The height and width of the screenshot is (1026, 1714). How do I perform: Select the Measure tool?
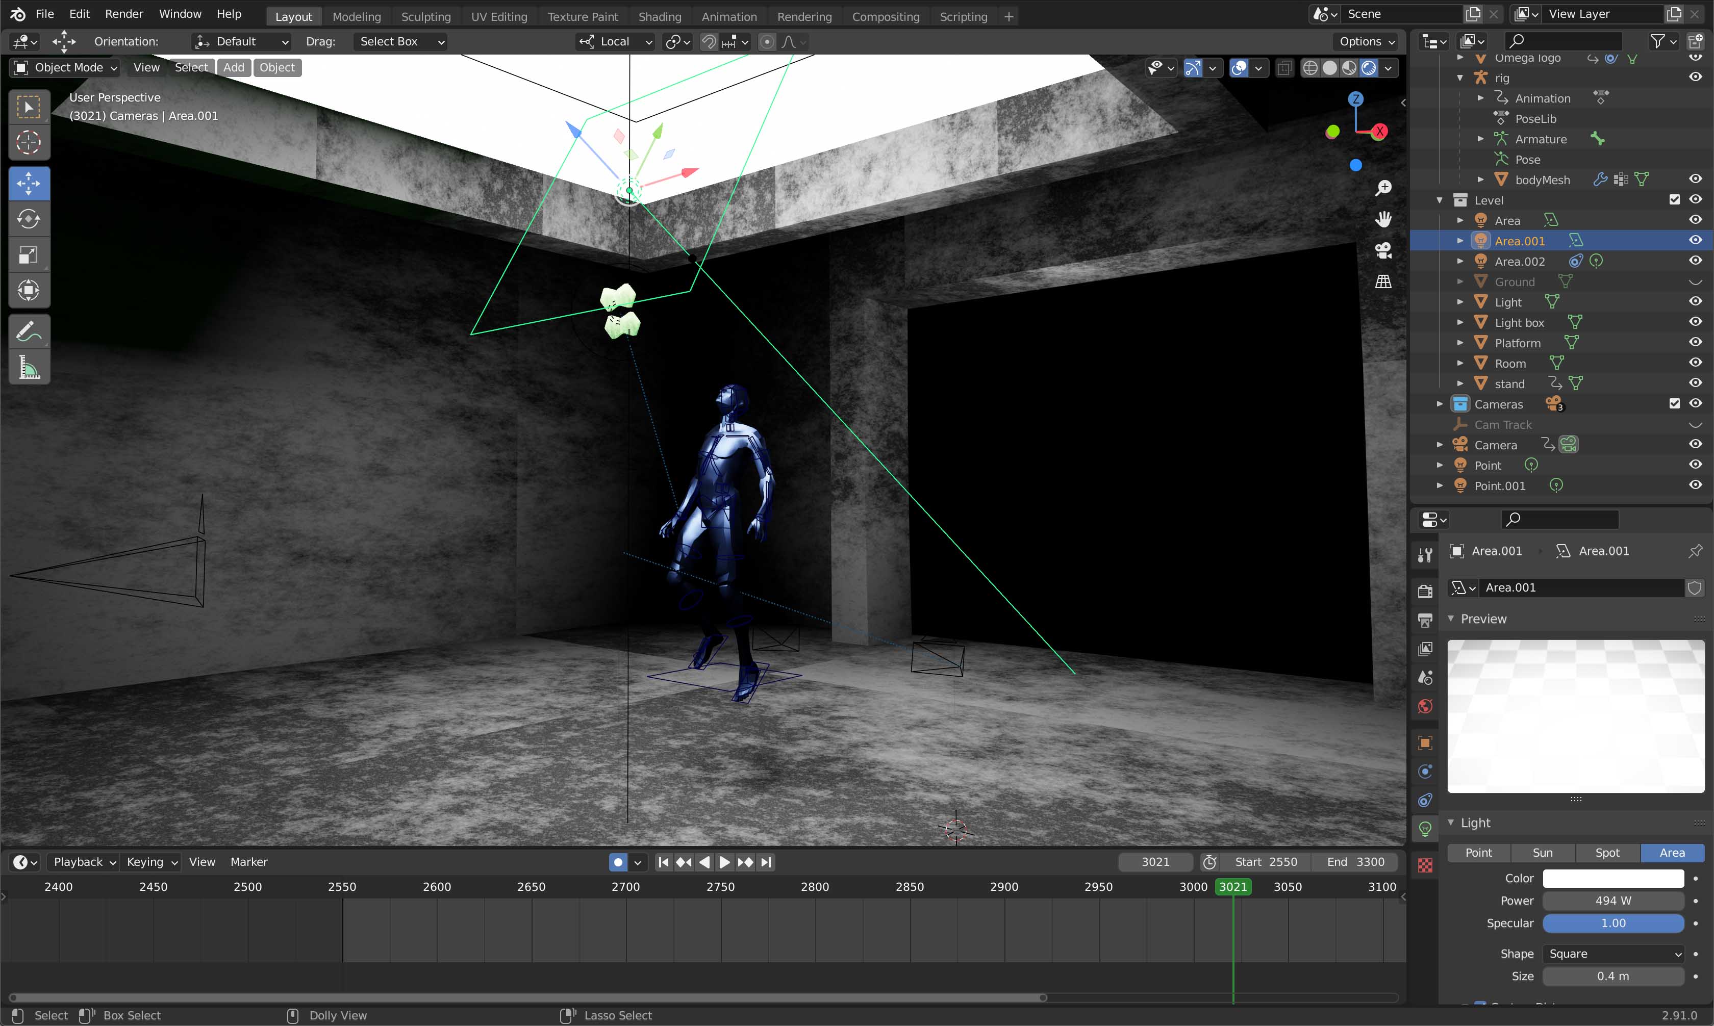coord(29,368)
